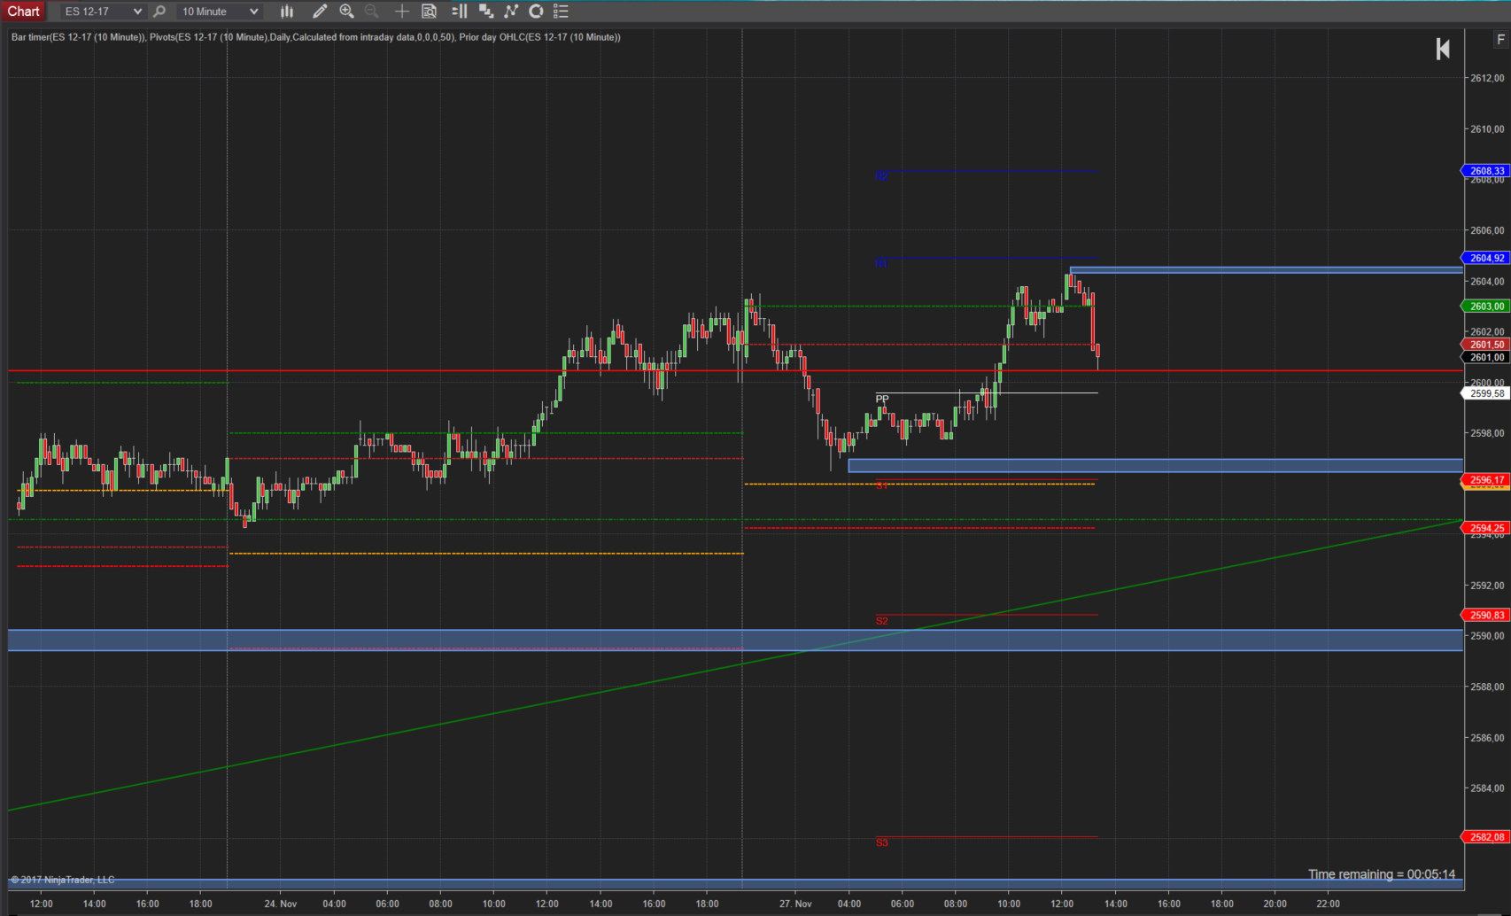Viewport: 1511px width, 916px height.
Task: Click the 2596,17 price marker
Action: (1484, 480)
